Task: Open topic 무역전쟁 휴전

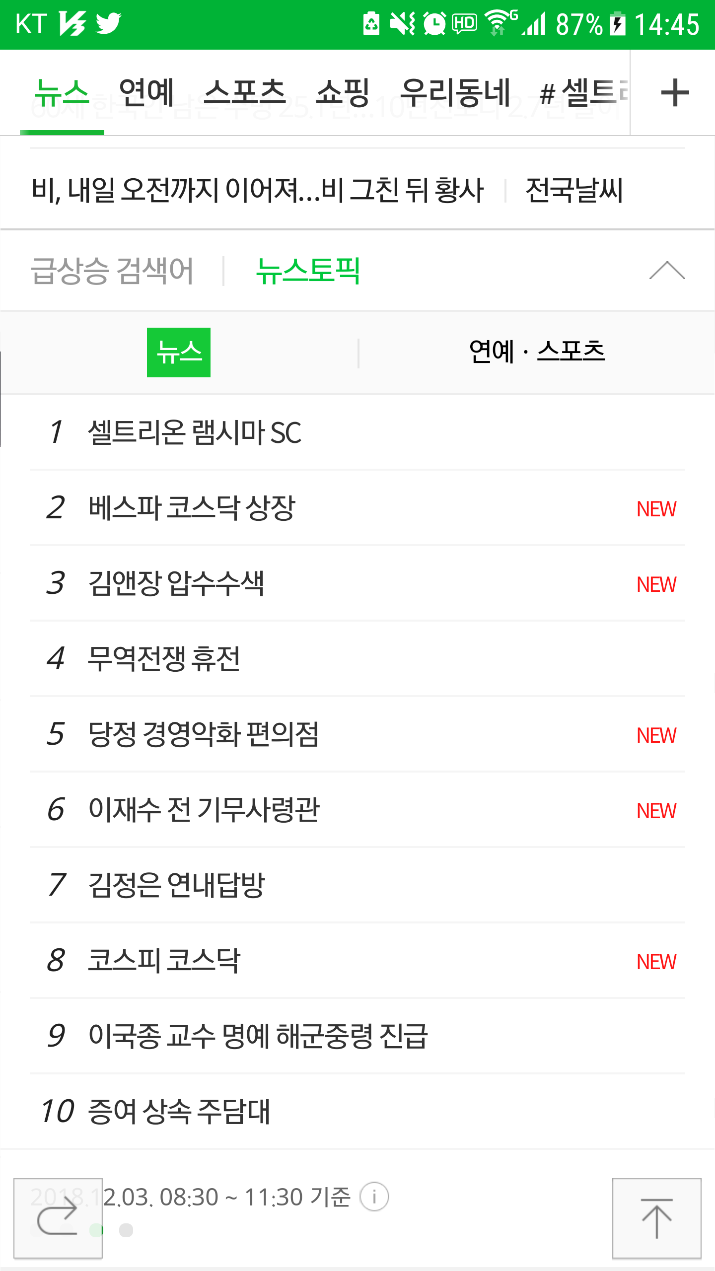Action: tap(164, 658)
